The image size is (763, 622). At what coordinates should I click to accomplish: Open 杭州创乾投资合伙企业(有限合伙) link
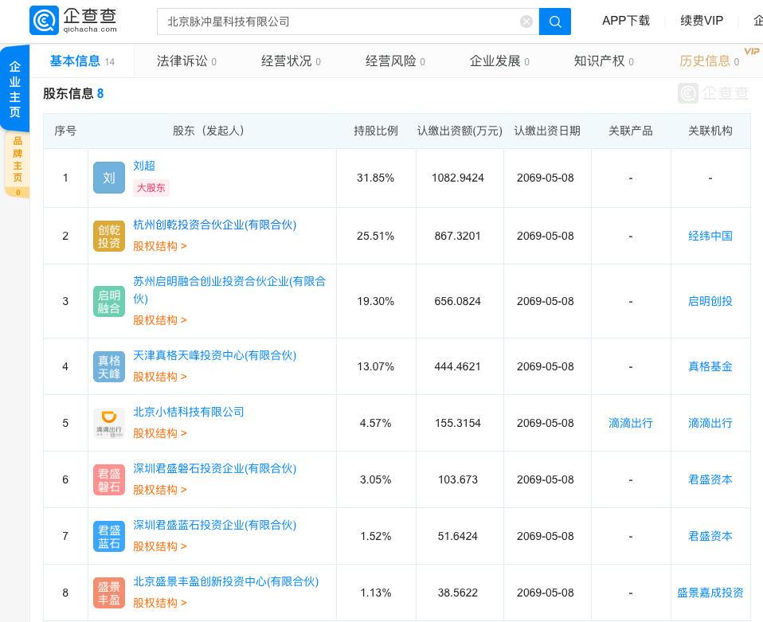(x=214, y=225)
